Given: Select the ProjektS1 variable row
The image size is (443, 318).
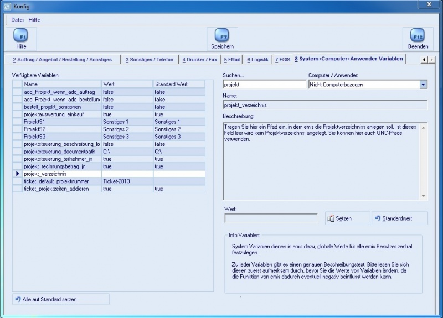Looking at the screenshot, I should (x=109, y=122).
